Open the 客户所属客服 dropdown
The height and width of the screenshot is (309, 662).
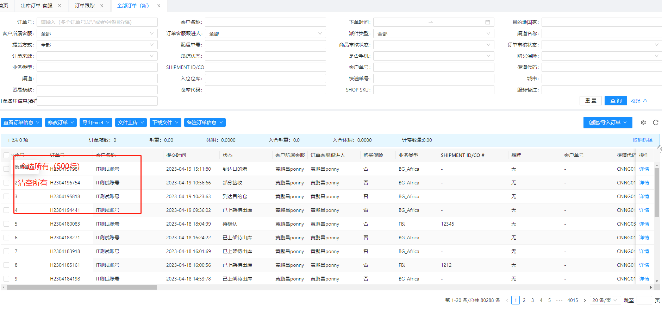(97, 33)
